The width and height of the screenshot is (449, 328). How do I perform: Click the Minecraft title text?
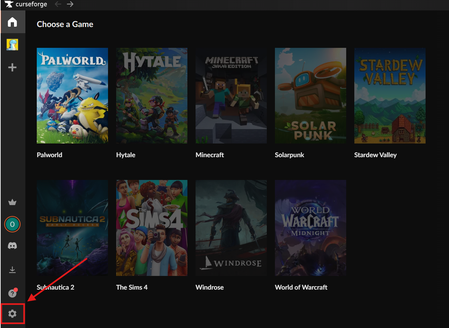pos(210,155)
